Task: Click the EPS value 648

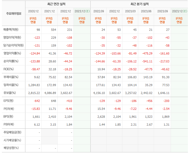Action: point(54,101)
